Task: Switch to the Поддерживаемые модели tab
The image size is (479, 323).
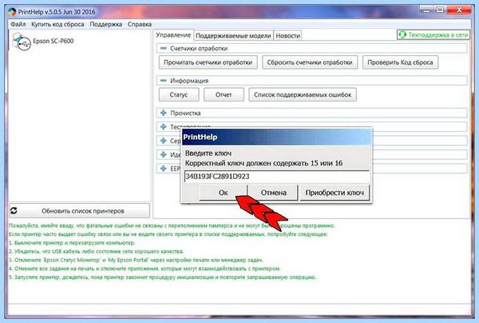Action: click(x=233, y=36)
